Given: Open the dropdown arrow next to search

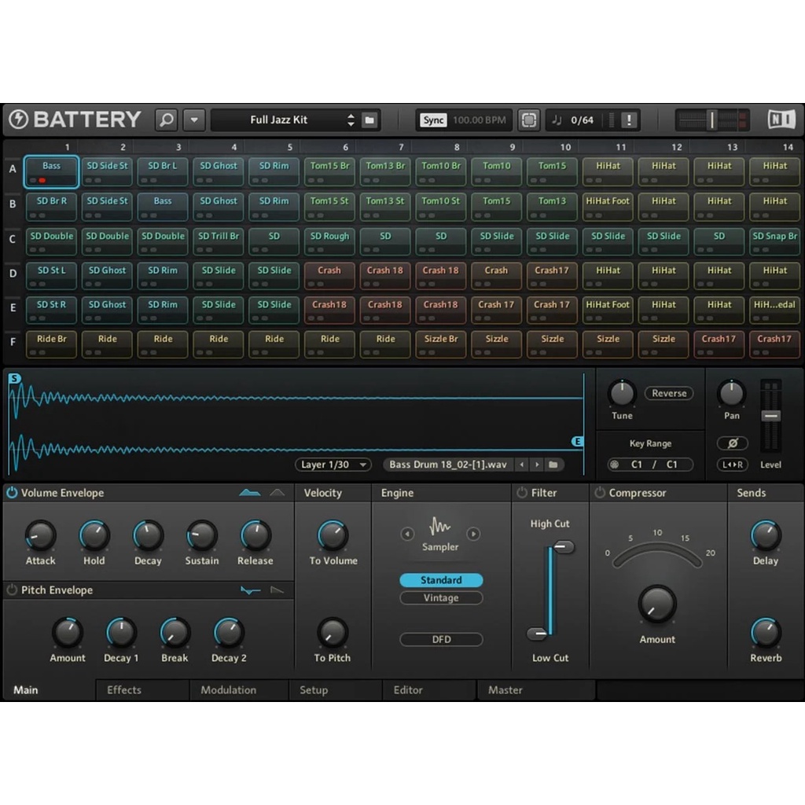Looking at the screenshot, I should pos(194,120).
